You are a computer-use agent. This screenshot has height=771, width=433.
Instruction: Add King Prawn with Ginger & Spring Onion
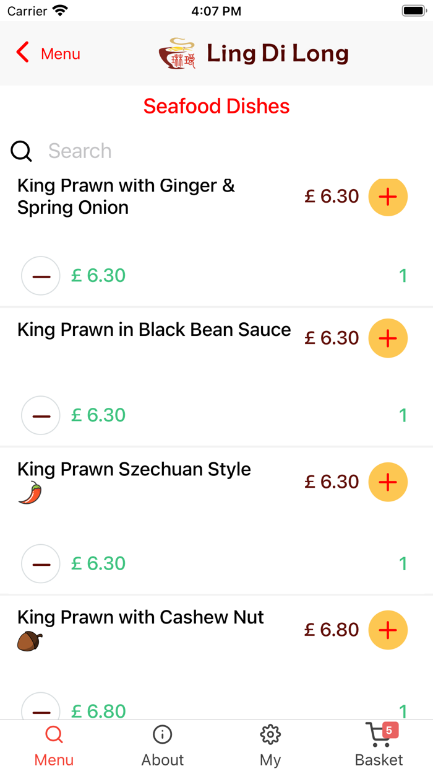point(388,197)
